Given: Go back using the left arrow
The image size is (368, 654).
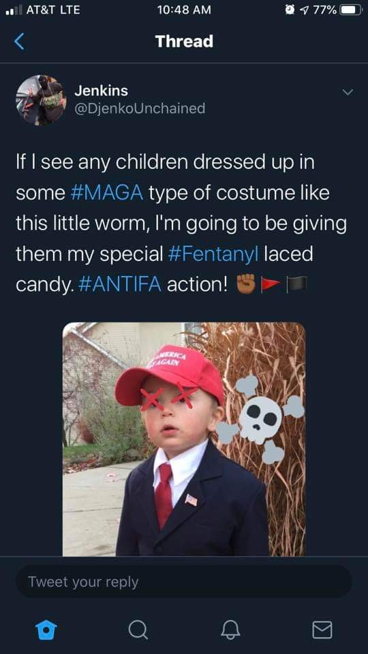Looking at the screenshot, I should click(19, 42).
